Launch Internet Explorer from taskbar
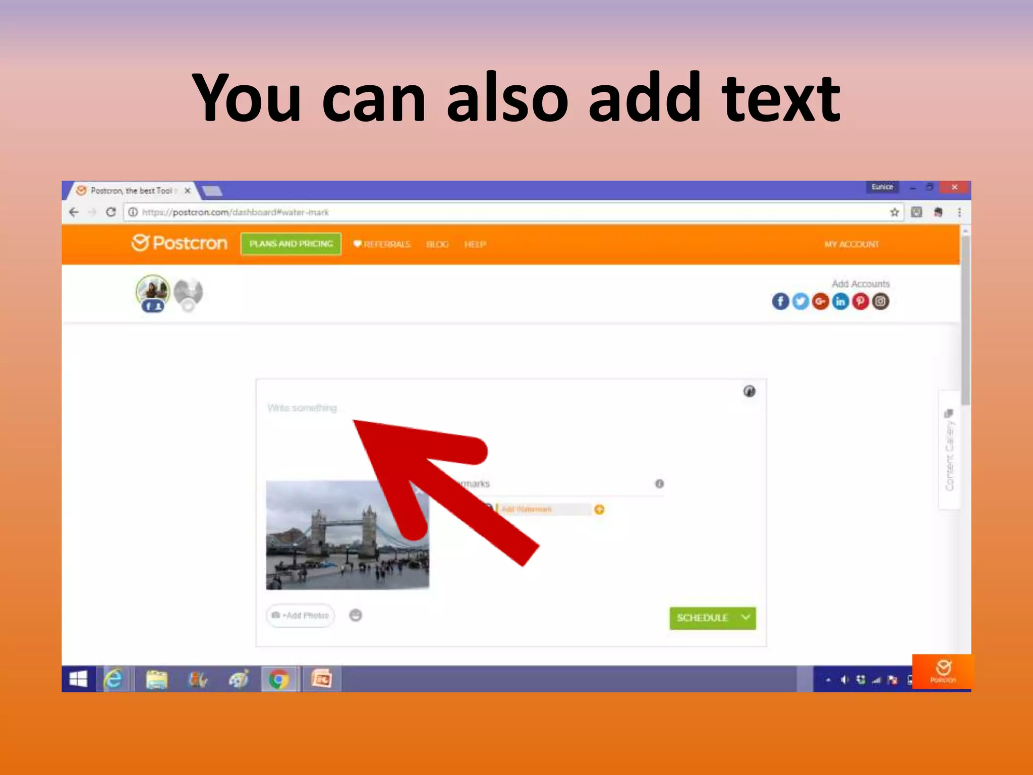The image size is (1033, 775). click(x=114, y=679)
